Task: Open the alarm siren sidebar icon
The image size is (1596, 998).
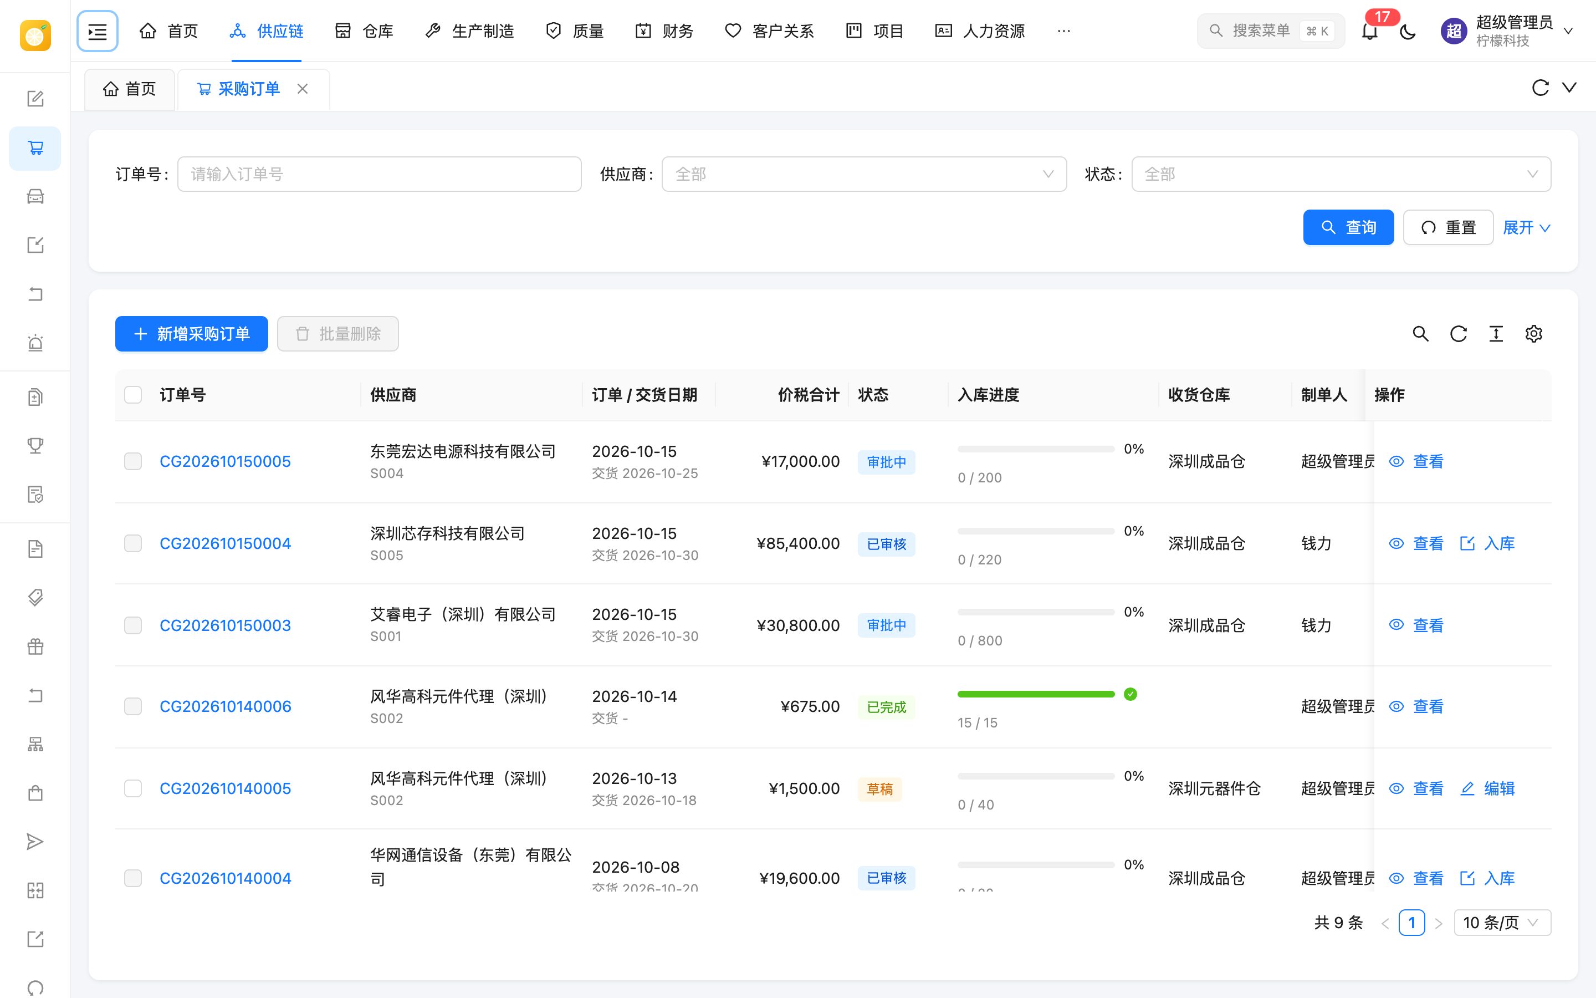Action: [35, 343]
